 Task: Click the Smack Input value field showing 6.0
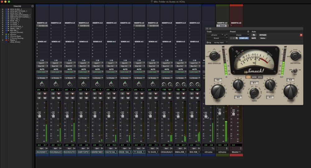coord(218,80)
